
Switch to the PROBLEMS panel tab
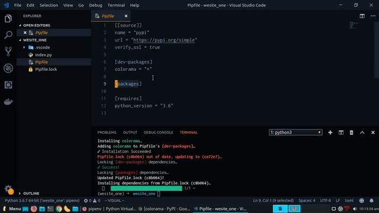(x=107, y=133)
